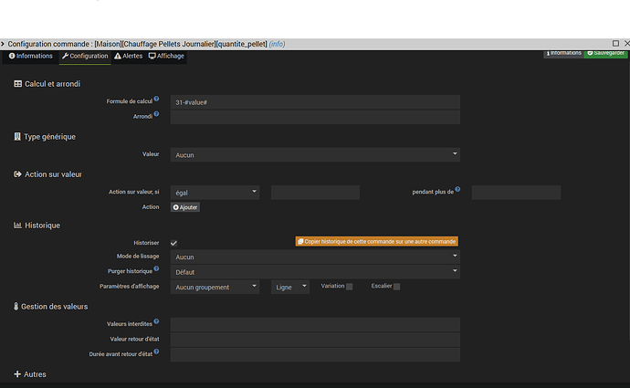Open the égal comparison dropdown
Viewport: 630px width, 388px height.
[215, 193]
